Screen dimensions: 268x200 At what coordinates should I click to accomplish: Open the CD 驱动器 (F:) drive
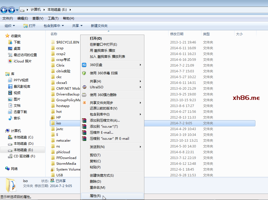(24, 156)
